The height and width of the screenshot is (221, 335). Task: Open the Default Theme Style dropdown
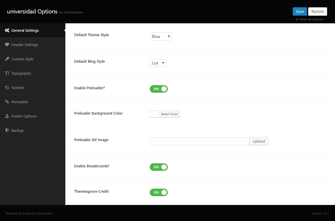pos(161,36)
